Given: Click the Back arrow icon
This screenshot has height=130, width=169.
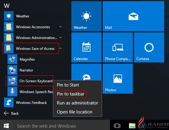Looking at the screenshot, I should point(6,113).
